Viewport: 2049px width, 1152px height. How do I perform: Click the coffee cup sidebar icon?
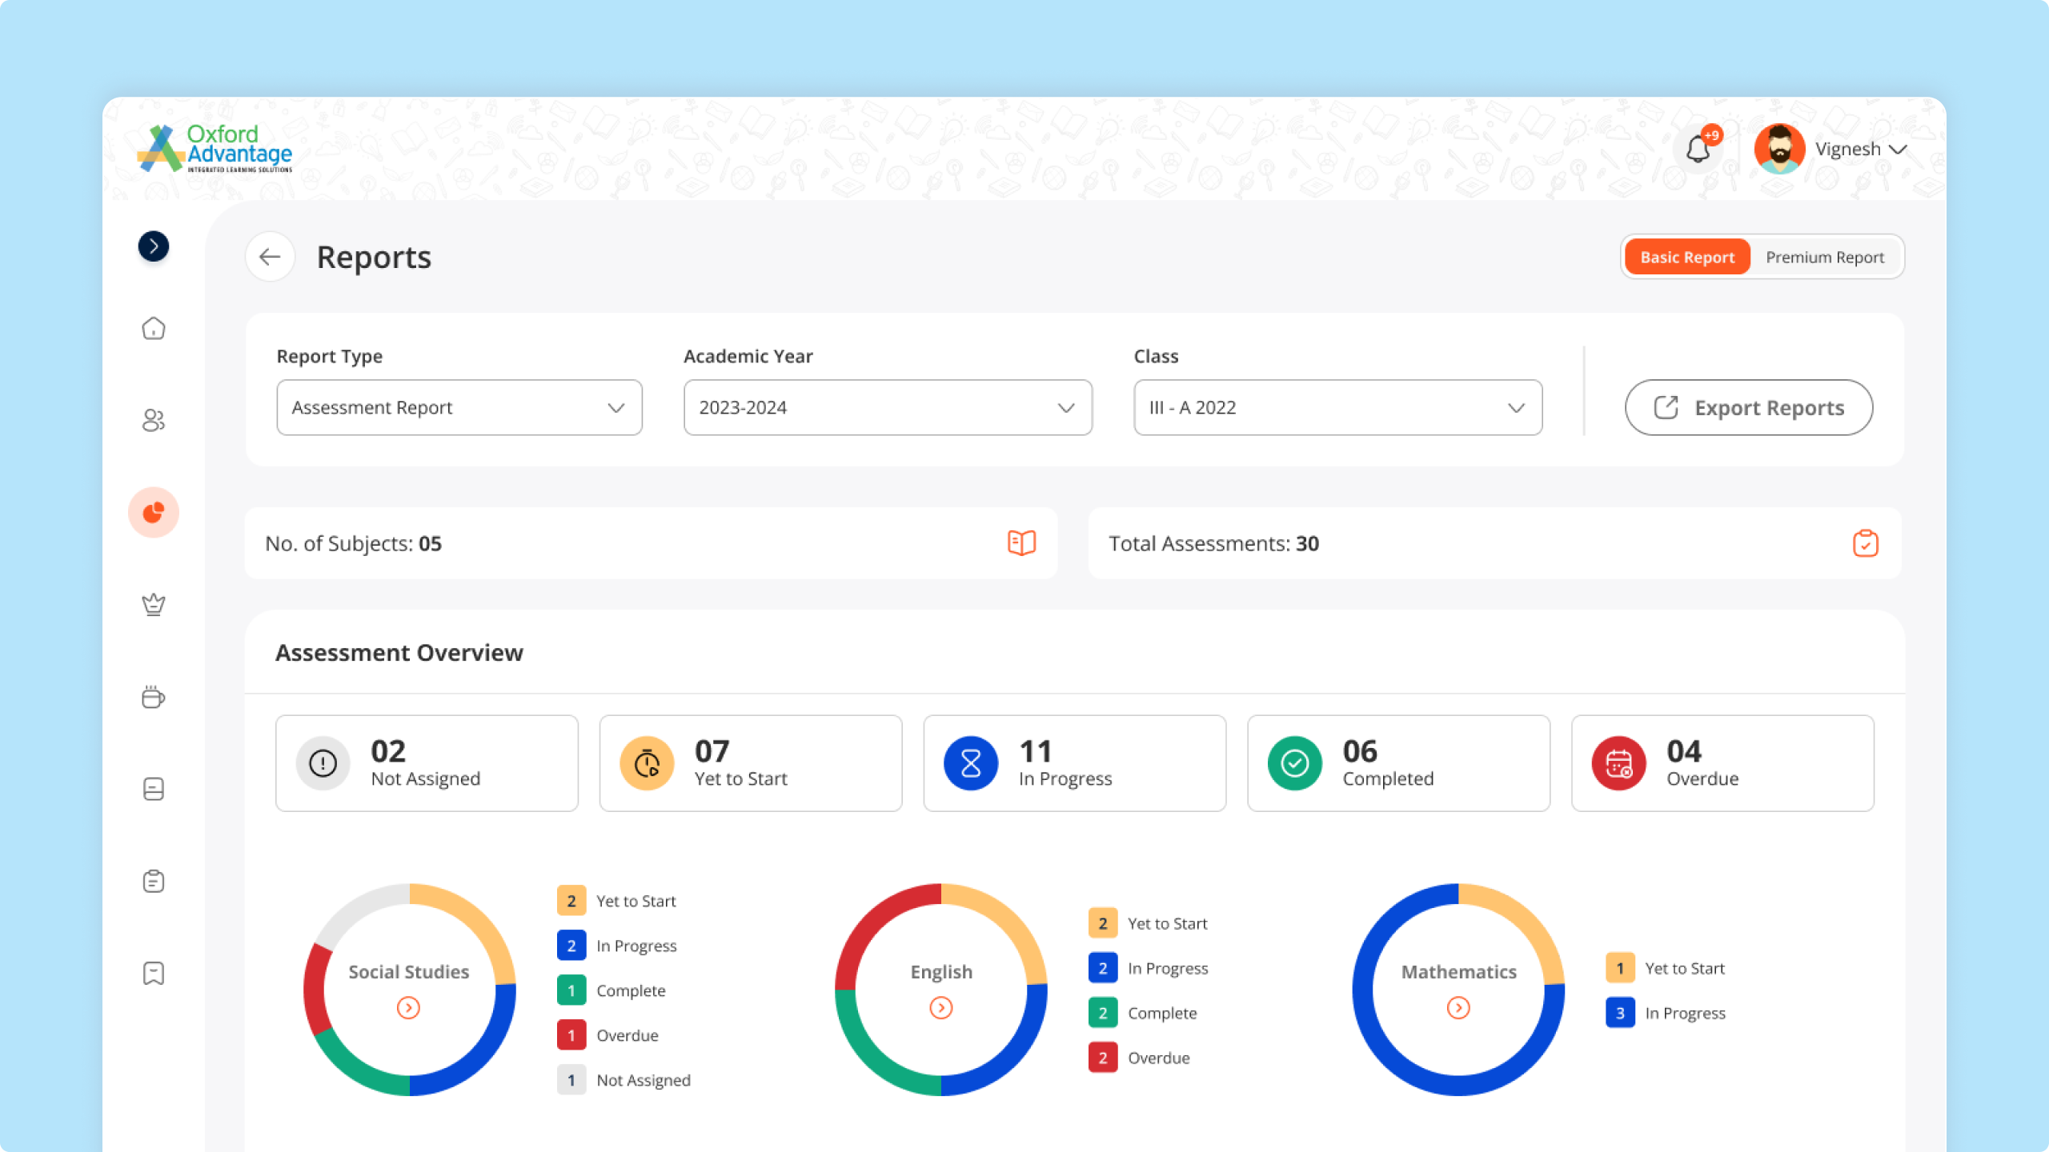[x=154, y=697]
